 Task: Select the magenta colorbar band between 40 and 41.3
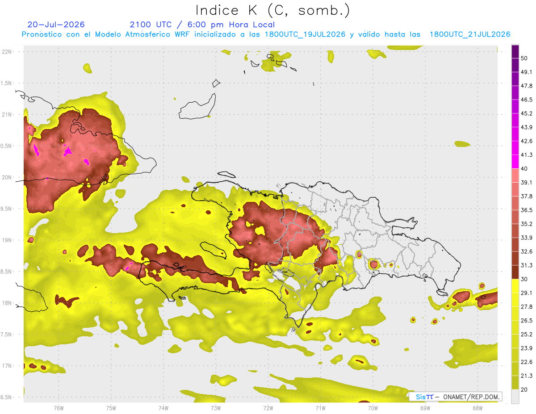[515, 161]
